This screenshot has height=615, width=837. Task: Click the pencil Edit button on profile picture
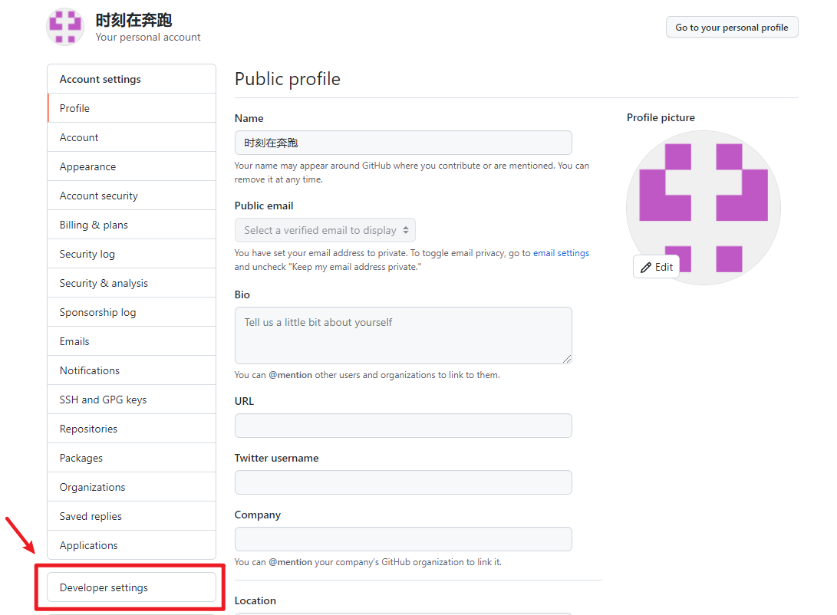point(656,267)
